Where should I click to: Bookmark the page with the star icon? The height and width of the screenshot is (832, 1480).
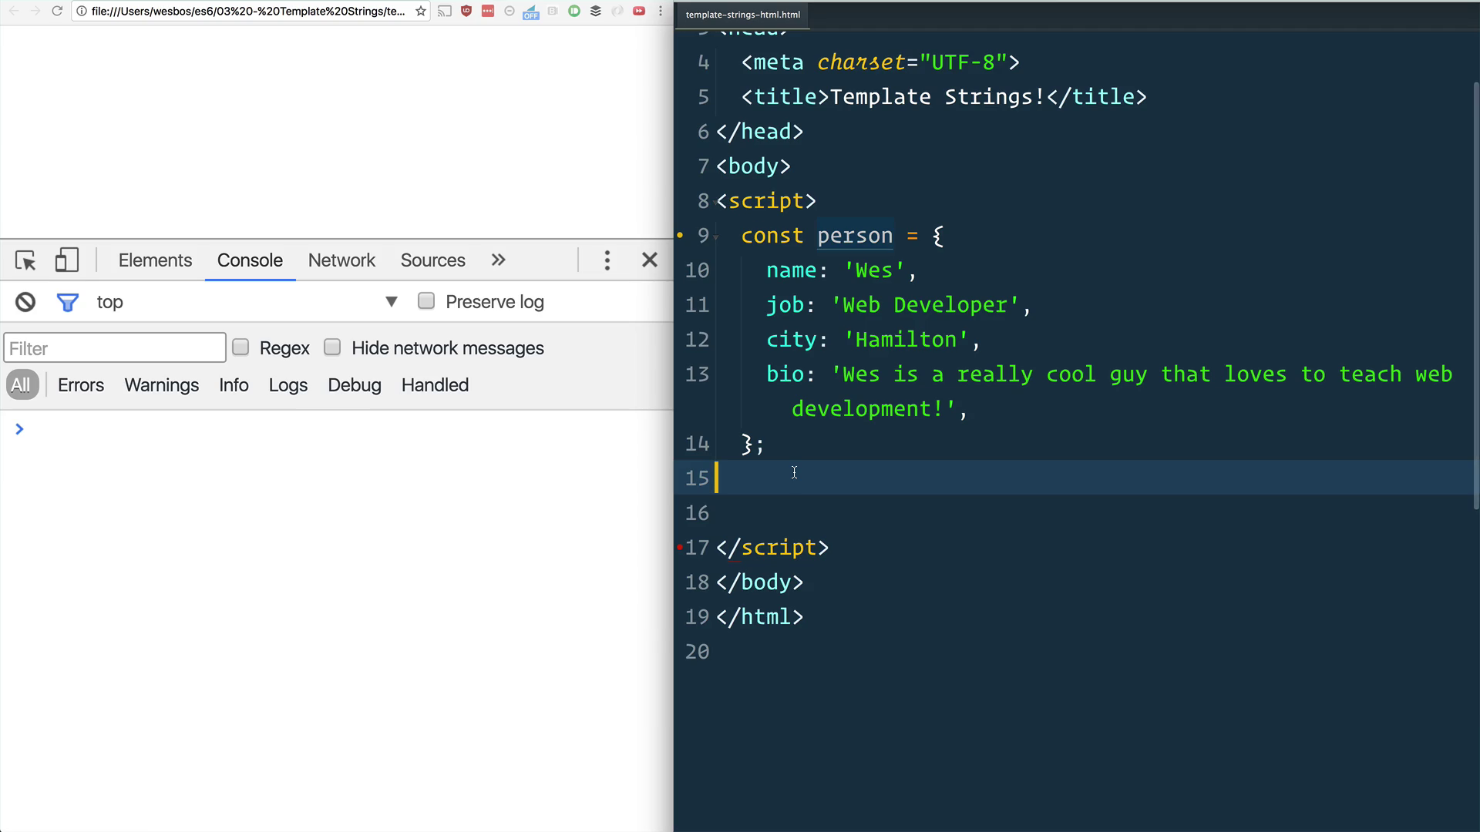click(420, 11)
